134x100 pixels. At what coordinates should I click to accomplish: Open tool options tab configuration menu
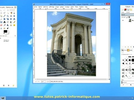click(15, 36)
